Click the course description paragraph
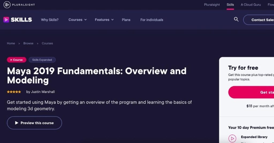The height and width of the screenshot is (143, 274). click(x=99, y=105)
